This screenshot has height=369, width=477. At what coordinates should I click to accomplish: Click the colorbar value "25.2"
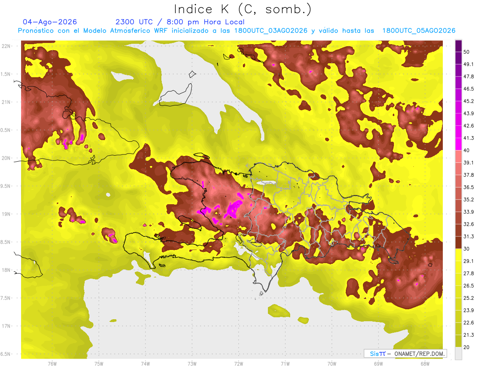[468, 298]
